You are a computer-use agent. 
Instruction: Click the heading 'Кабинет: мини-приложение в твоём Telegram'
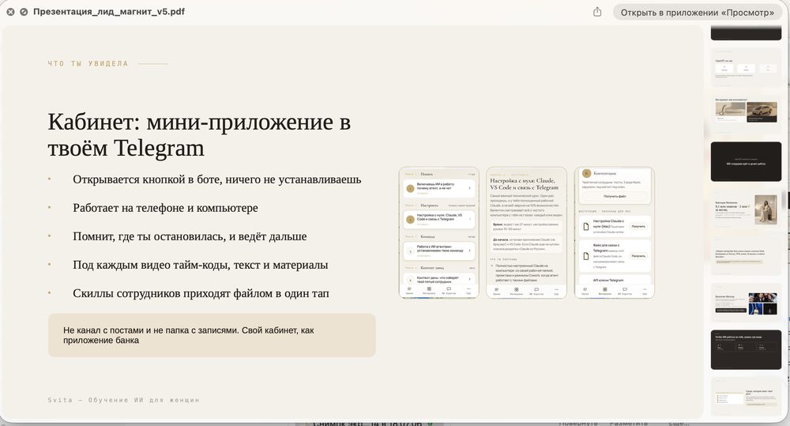[199, 135]
